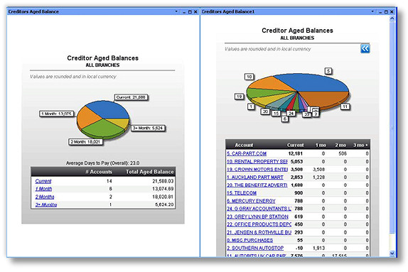Click the scrollbar down arrow in right panel

392,253
